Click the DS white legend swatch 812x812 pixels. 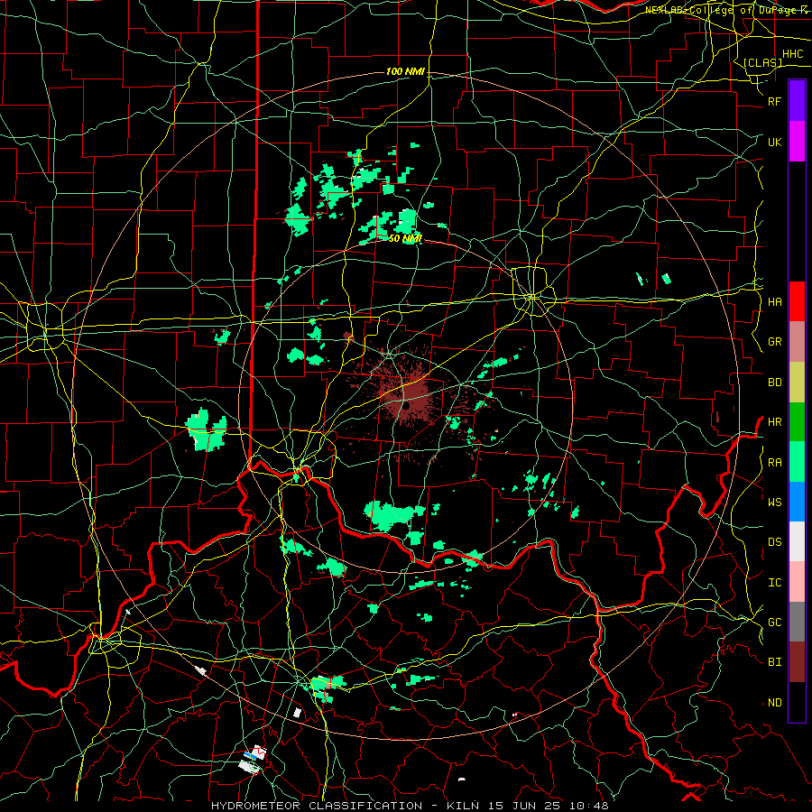click(x=797, y=541)
